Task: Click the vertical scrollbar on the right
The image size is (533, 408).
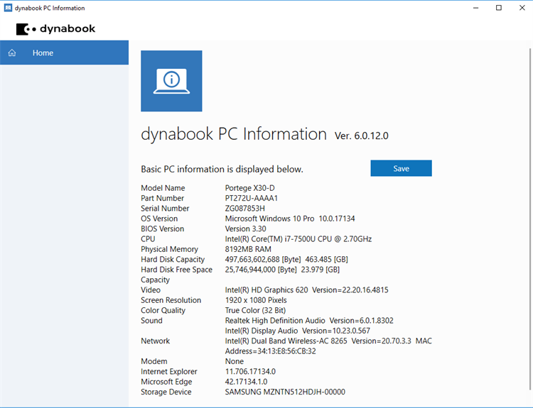Action: tap(529, 213)
